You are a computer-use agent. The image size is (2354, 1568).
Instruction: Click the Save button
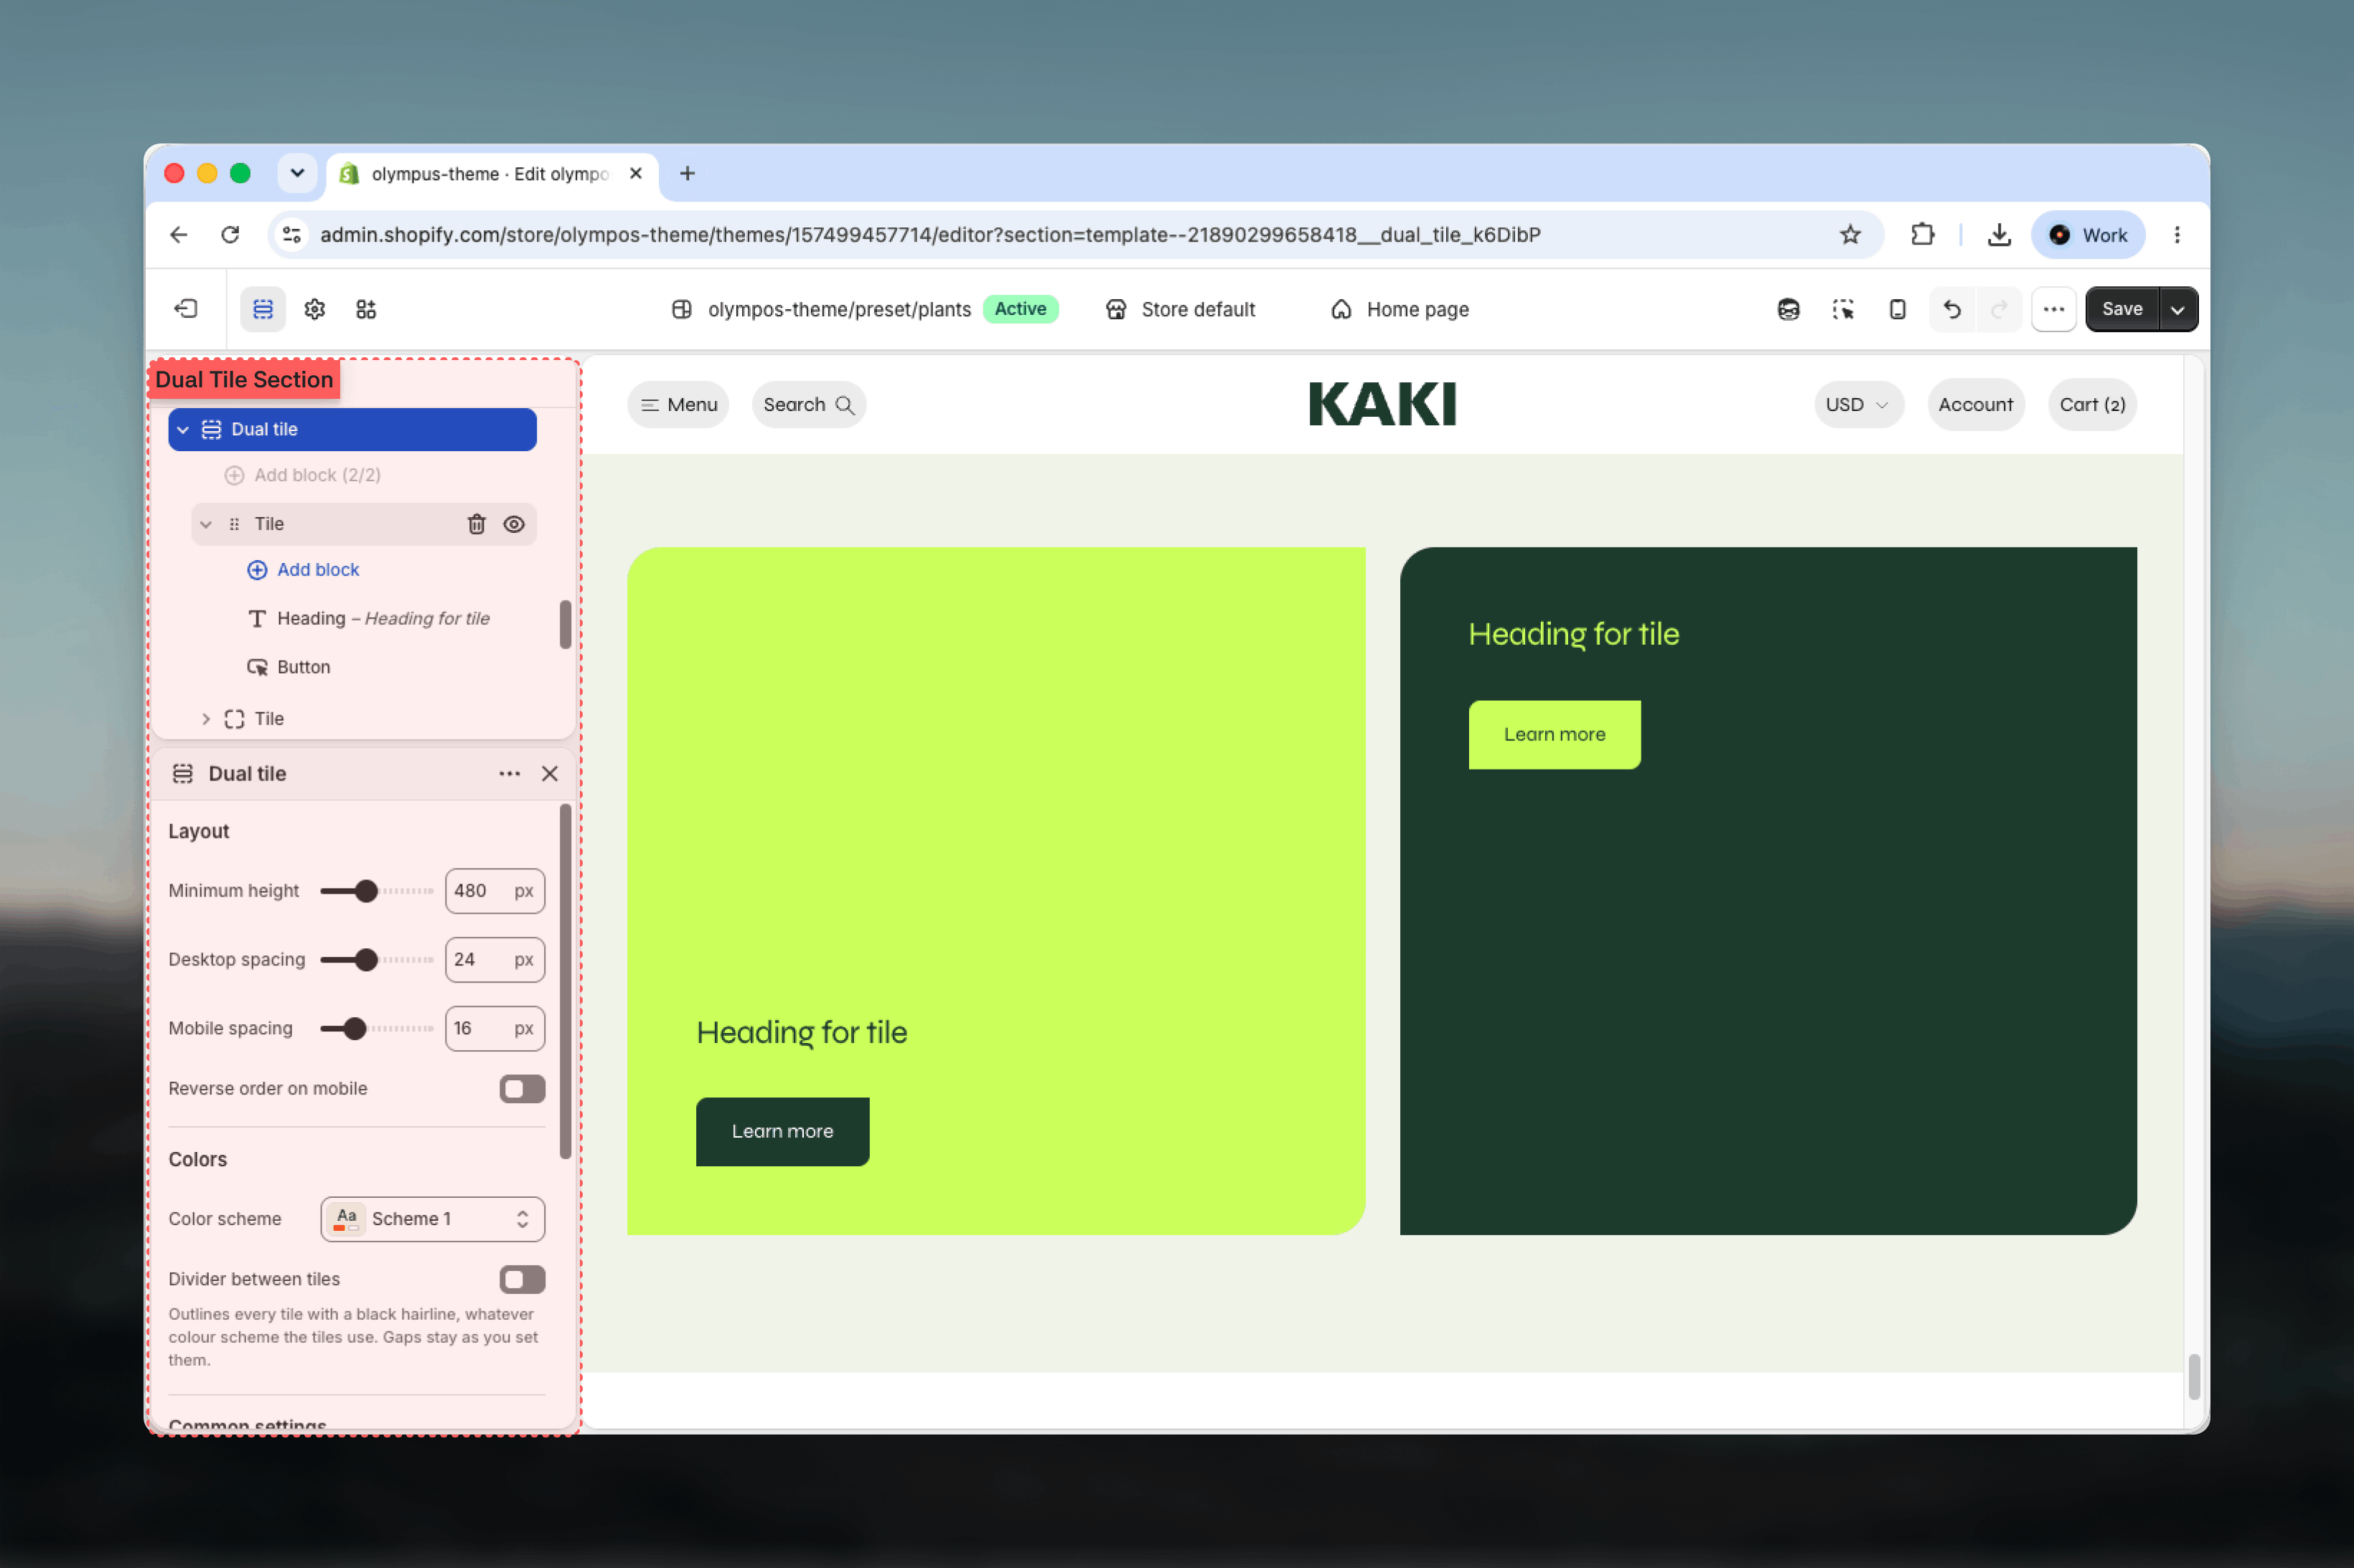[2122, 309]
